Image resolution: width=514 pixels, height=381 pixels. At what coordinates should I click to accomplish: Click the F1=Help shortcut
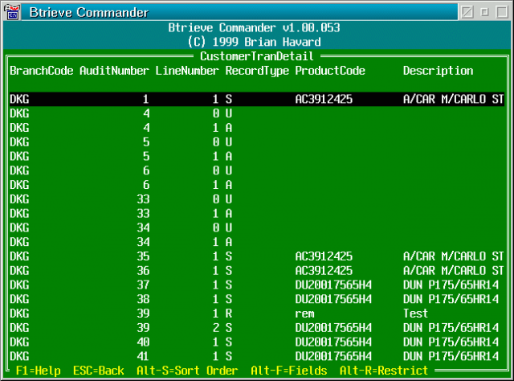coord(39,371)
